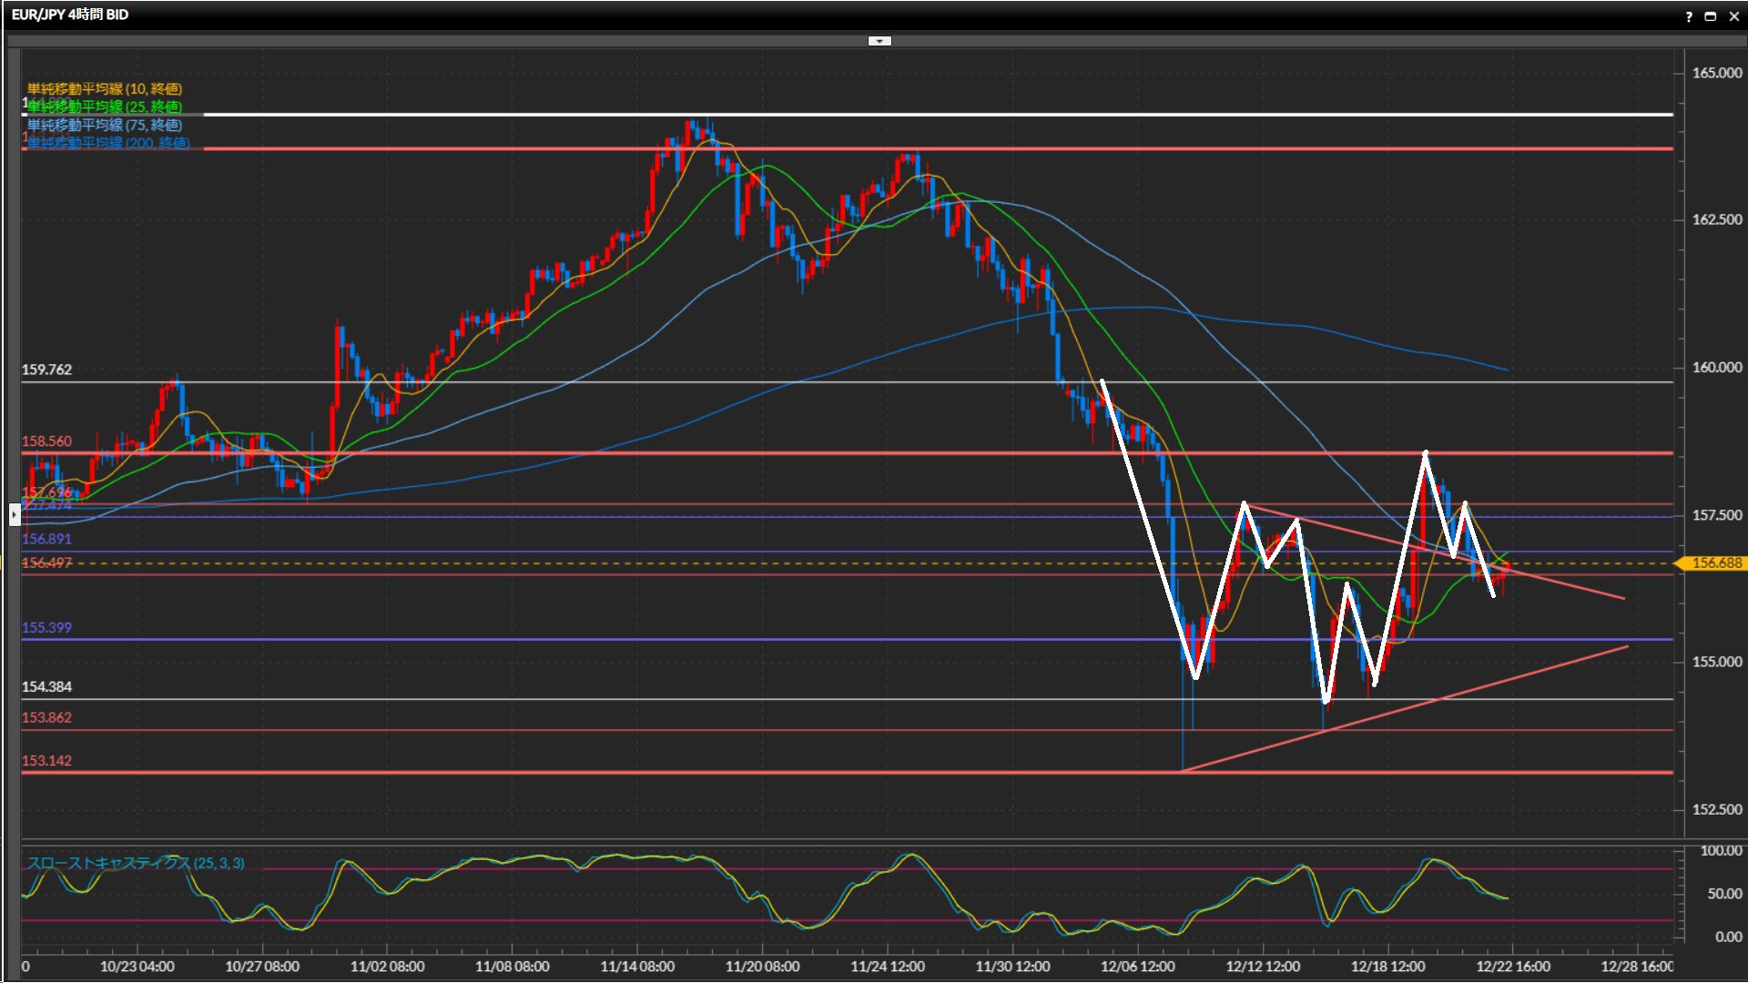The width and height of the screenshot is (1748, 983).
Task: Select the green 単純移動平均線 (25, 終値) label
Action: pos(105,106)
